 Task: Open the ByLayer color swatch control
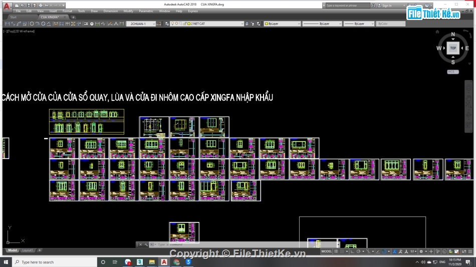click(x=282, y=23)
